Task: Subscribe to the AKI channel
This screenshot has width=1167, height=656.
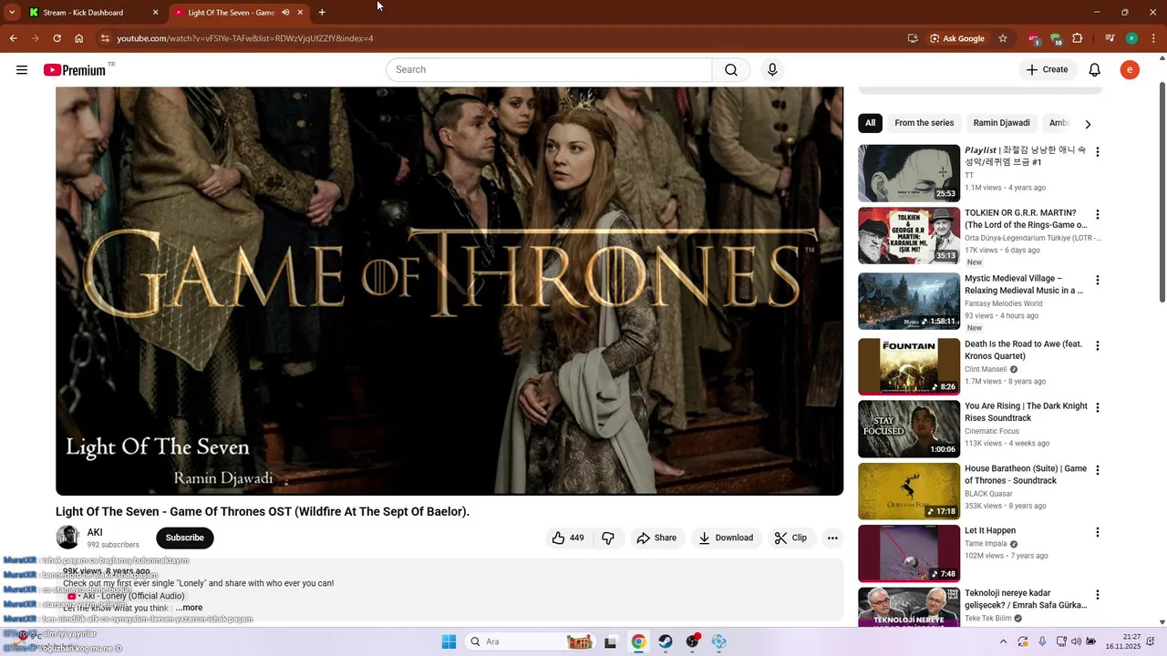Action: pos(185,538)
